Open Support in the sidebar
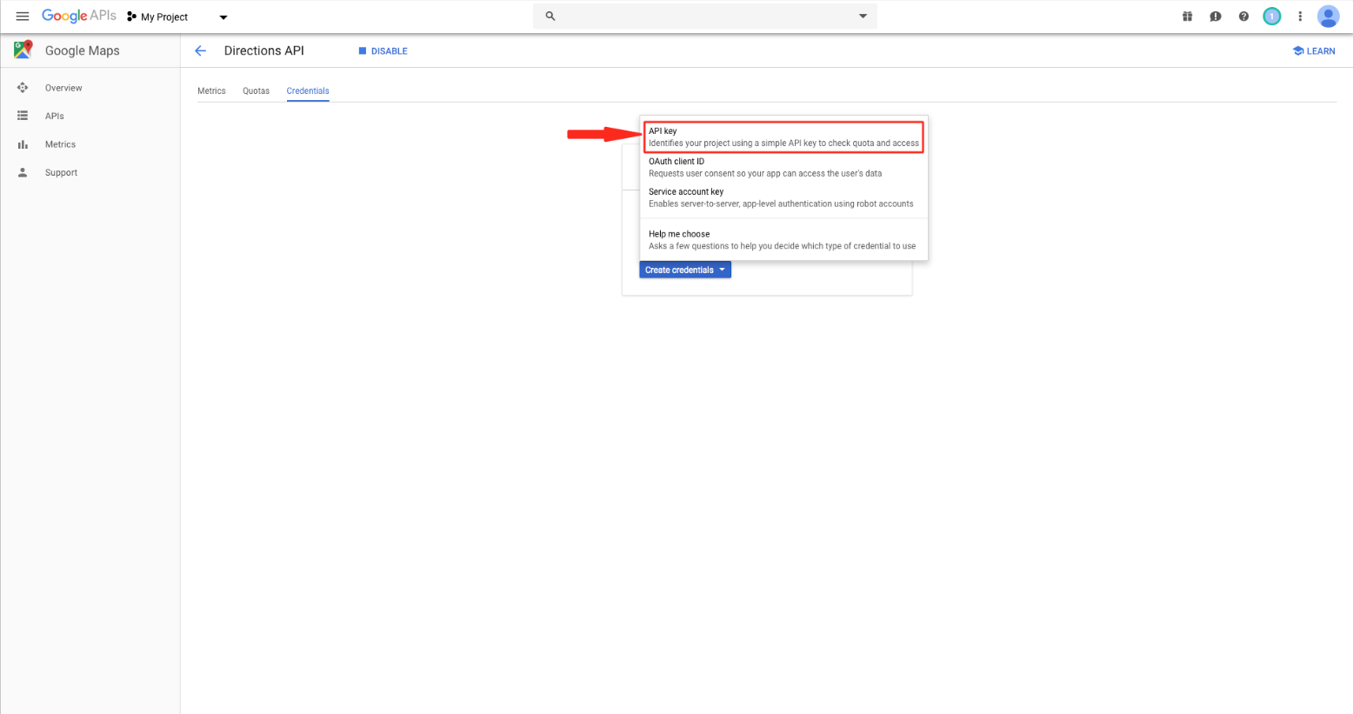This screenshot has height=714, width=1353. tap(61, 172)
